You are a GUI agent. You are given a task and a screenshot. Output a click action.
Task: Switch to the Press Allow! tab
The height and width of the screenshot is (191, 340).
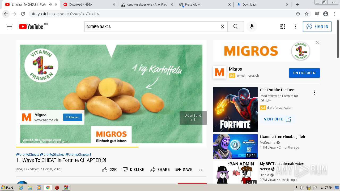205,5
